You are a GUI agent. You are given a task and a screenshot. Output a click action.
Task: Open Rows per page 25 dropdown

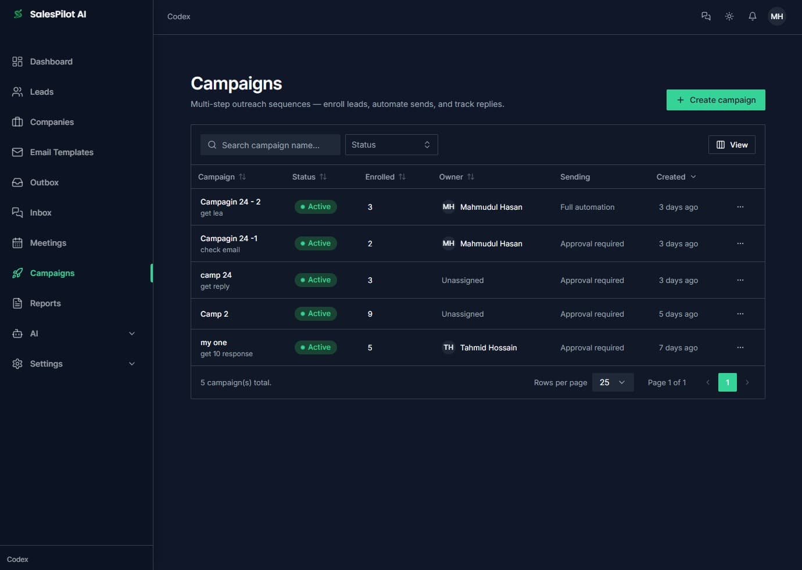coord(613,382)
